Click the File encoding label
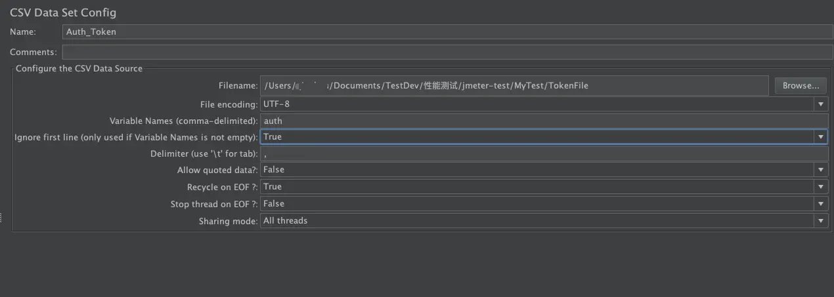The height and width of the screenshot is (297, 834). 229,104
